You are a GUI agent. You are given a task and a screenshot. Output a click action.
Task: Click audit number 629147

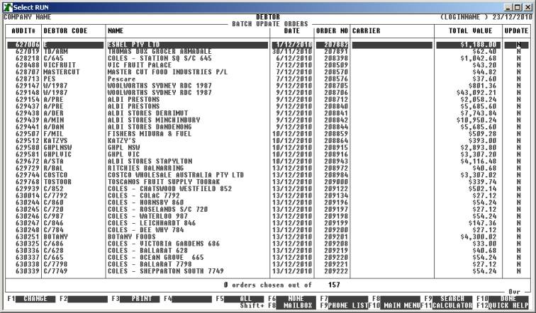(x=28, y=86)
